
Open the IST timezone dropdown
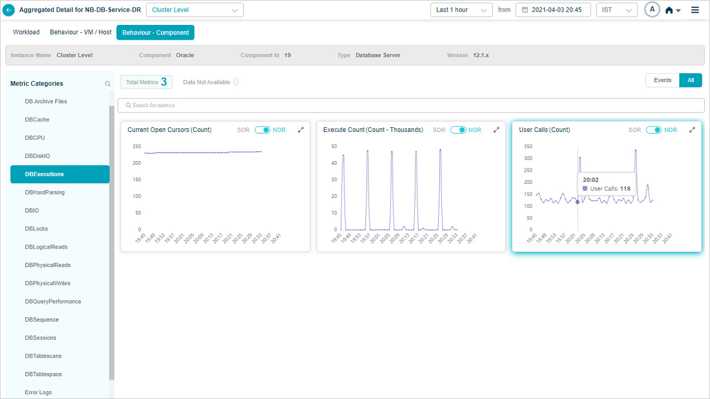point(616,10)
